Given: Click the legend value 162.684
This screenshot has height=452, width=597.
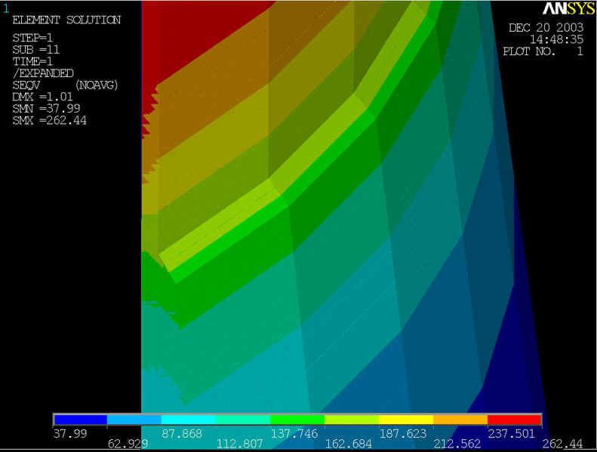Looking at the screenshot, I should point(349,444).
